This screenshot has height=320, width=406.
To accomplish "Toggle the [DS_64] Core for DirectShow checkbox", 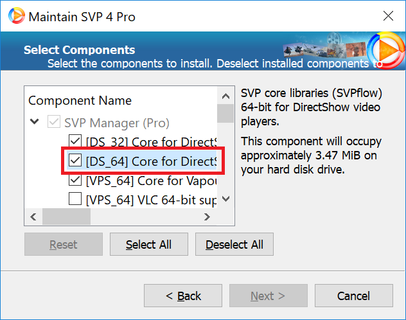I will click(75, 161).
